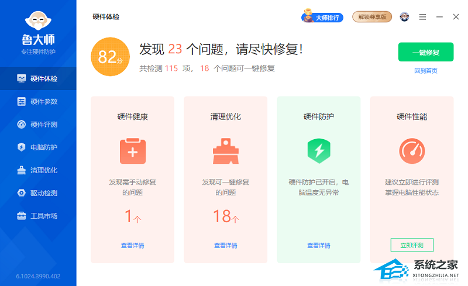Click the 18个 problem count
The width and height of the screenshot is (468, 286).
[226, 216]
